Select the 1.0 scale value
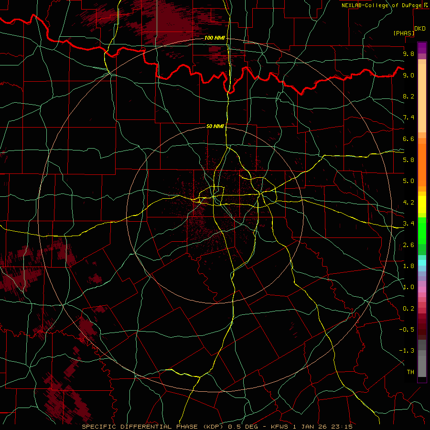This screenshot has height=430, width=430. pos(408,287)
